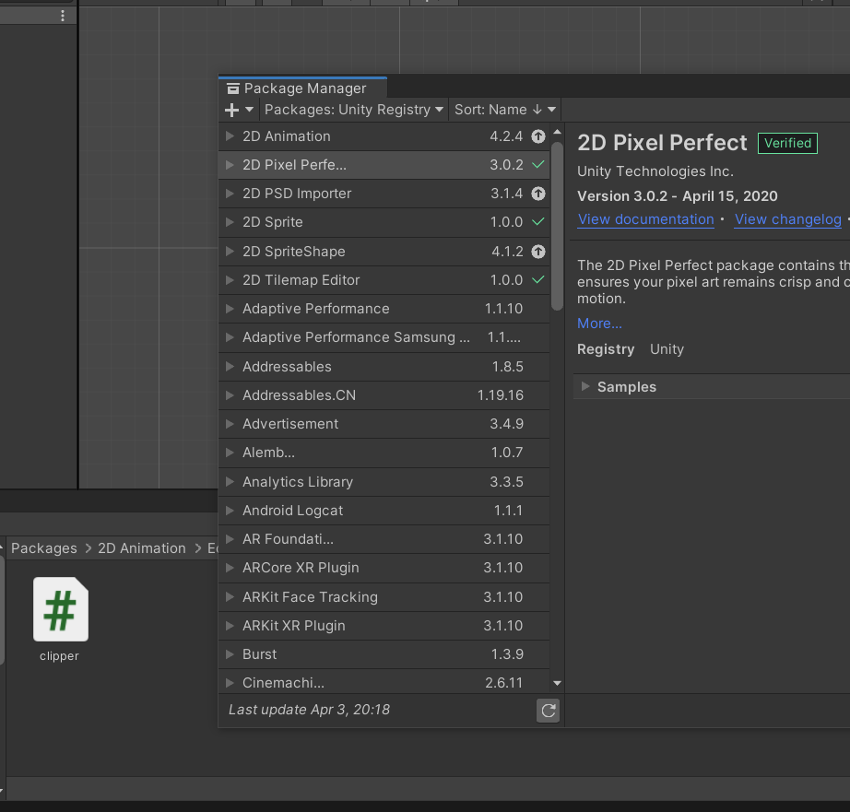The image size is (850, 812).
Task: Click the installed checkmark for 2D Sprite
Action: (x=537, y=222)
